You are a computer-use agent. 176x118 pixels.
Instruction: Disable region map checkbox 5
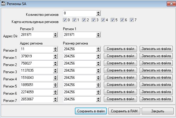point(112,20)
